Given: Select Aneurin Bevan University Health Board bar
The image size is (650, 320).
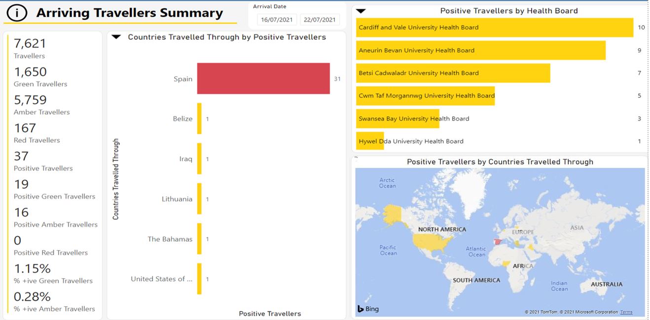Looking at the screenshot, I should coord(480,50).
